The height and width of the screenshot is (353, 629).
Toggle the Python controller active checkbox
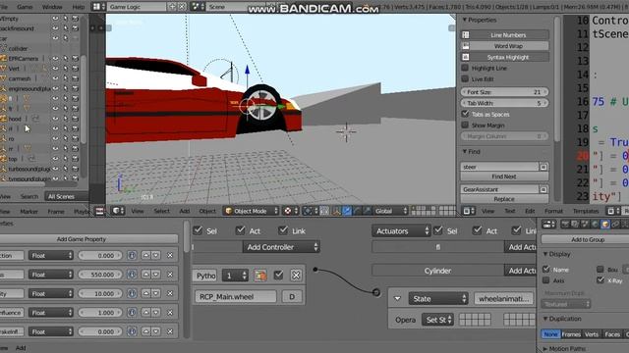point(278,276)
